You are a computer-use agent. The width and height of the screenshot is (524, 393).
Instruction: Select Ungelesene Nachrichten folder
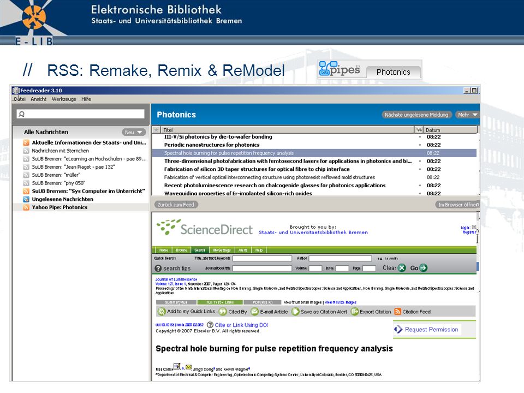click(x=62, y=199)
